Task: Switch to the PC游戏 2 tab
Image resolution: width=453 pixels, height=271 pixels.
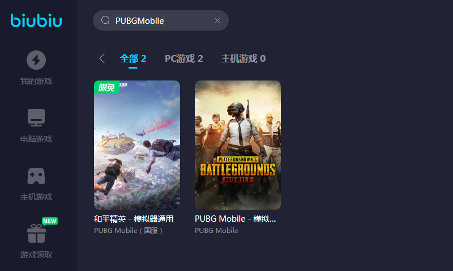Action: pos(183,59)
